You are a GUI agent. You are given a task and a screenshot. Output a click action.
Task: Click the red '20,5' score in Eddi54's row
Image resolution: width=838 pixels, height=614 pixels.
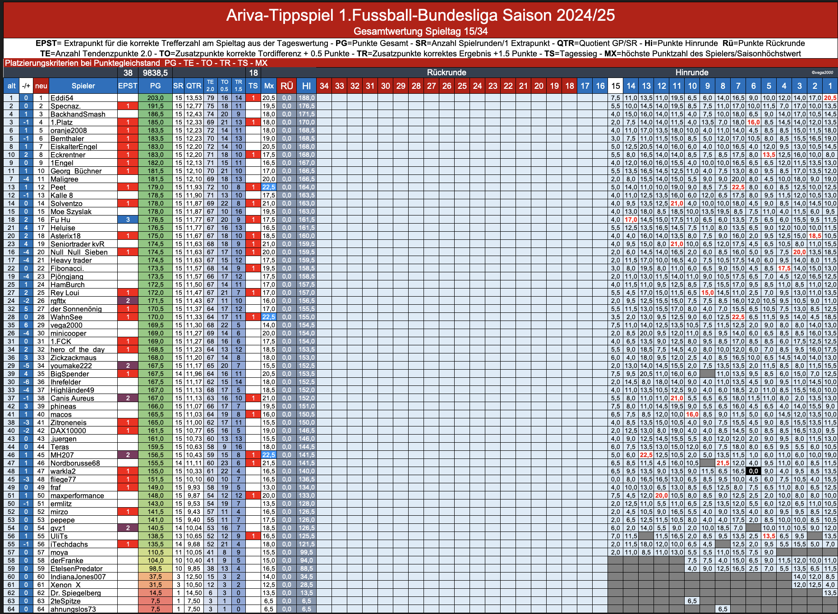coord(830,98)
